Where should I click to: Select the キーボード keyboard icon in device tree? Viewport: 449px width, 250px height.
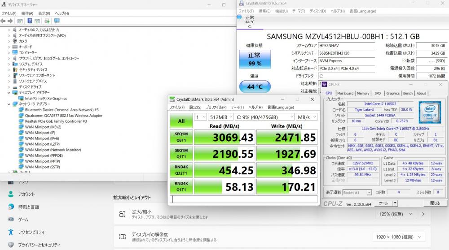tap(15, 47)
